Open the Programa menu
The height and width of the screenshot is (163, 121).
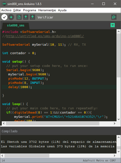[30, 10]
